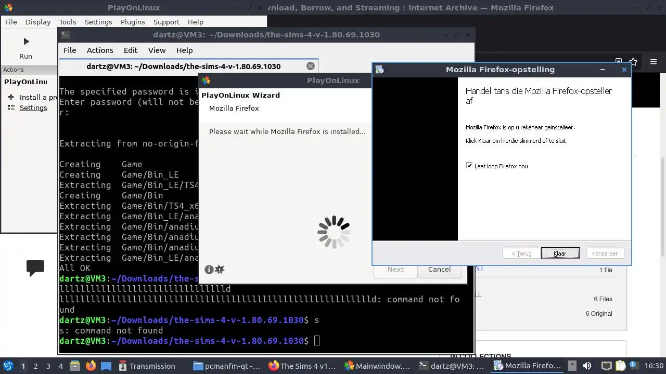The width and height of the screenshot is (666, 374).
Task: Click the notification icon beside the clock
Action: [634, 366]
